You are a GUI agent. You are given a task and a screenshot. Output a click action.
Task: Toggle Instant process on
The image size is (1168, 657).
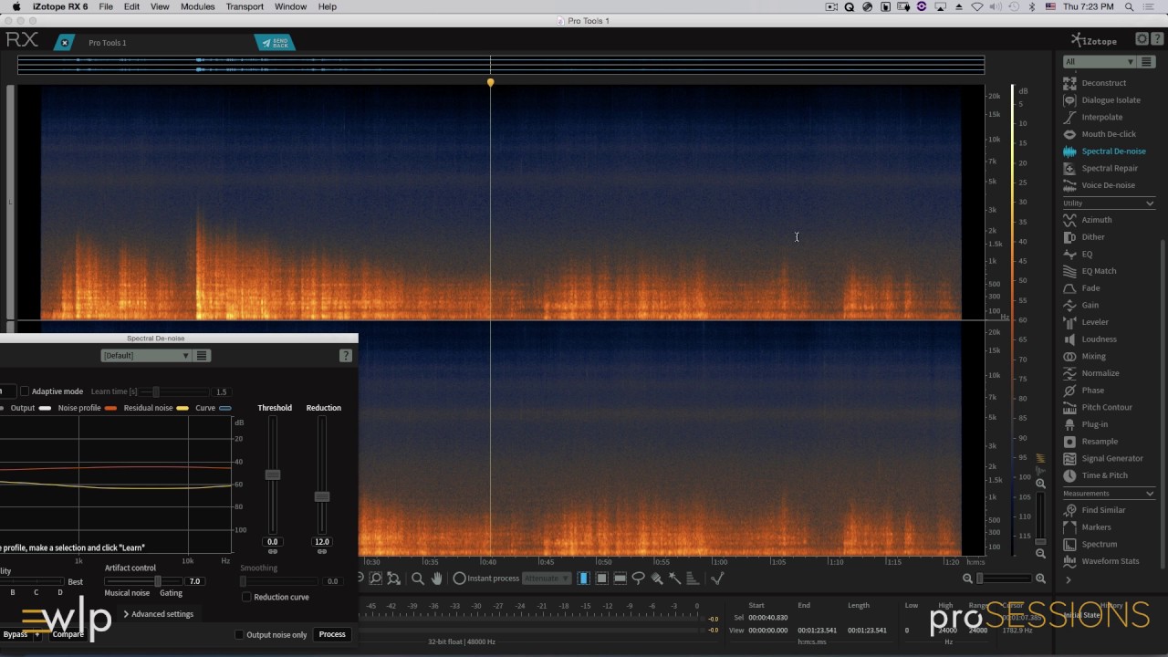click(459, 579)
